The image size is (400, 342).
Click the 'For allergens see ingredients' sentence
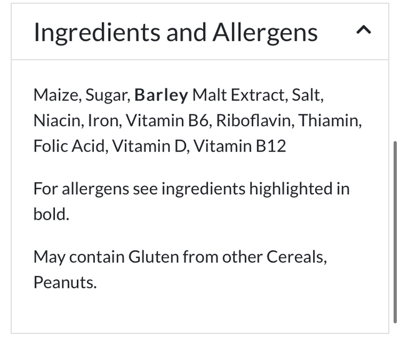tap(191, 188)
